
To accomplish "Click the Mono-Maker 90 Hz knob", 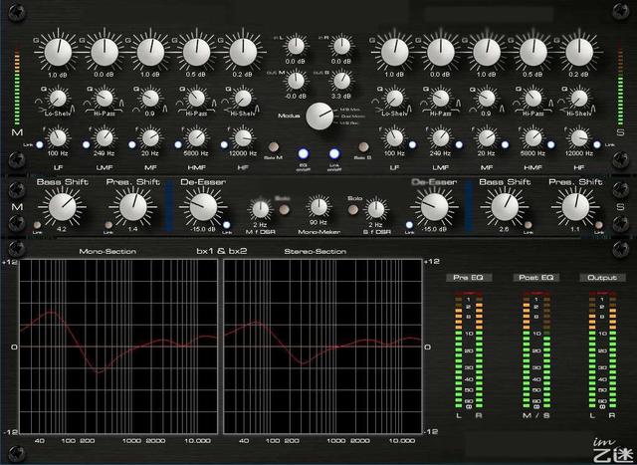I will click(318, 206).
